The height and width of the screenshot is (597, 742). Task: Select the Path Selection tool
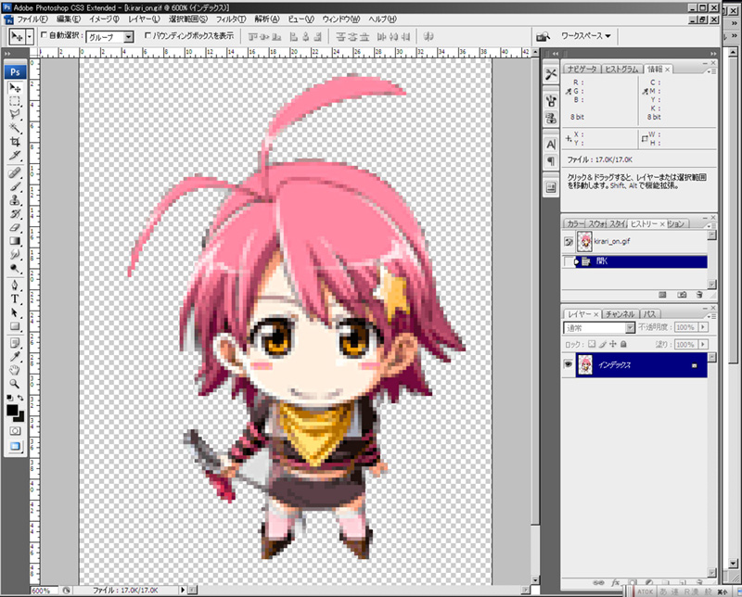(x=15, y=312)
